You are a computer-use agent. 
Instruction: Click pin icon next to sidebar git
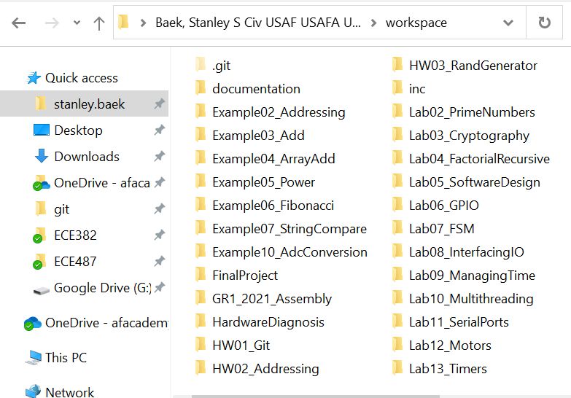pyautogui.click(x=159, y=208)
